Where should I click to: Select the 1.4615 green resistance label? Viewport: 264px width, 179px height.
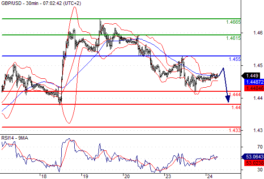coord(234,38)
